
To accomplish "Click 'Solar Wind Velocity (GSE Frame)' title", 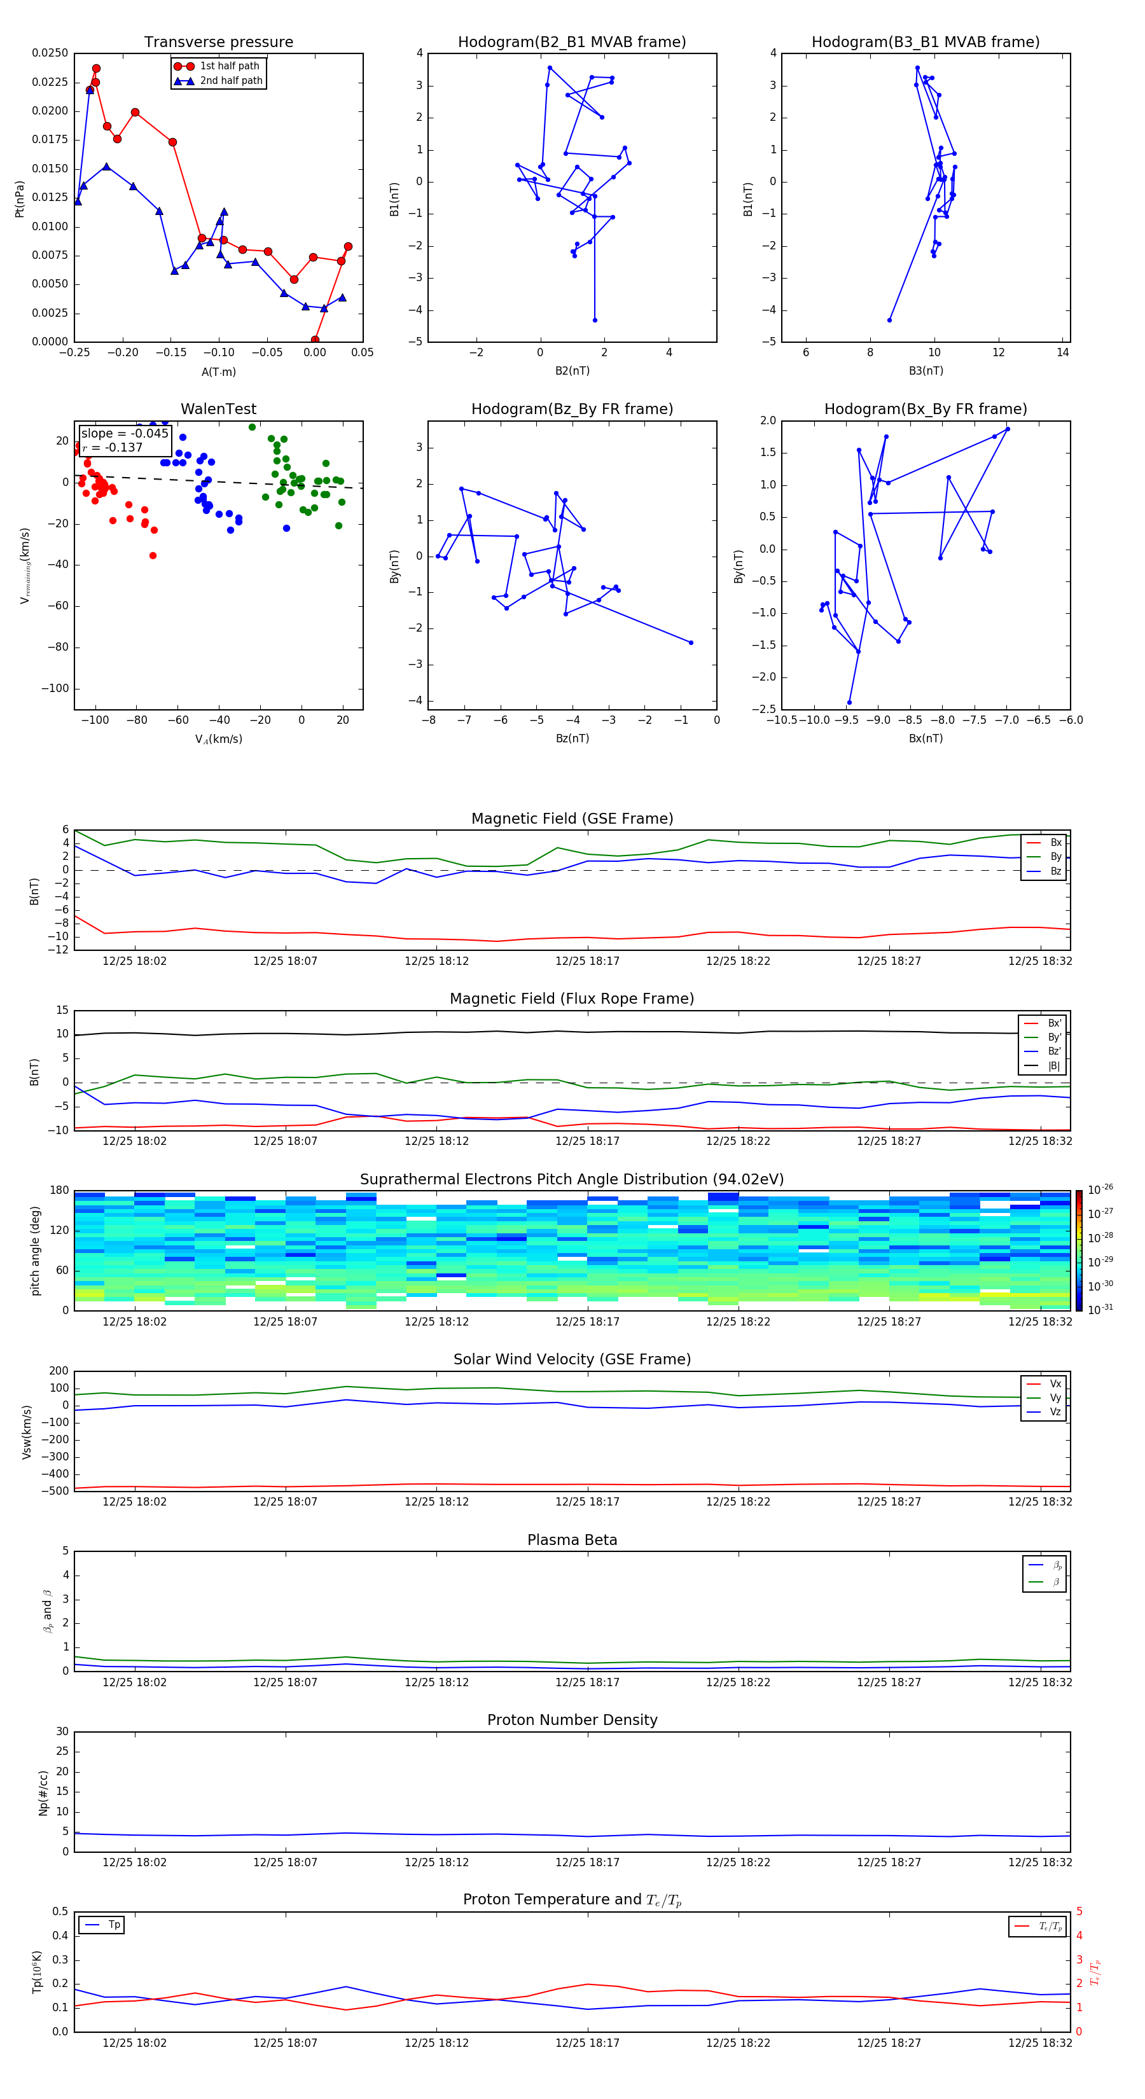I will click(x=572, y=1360).
